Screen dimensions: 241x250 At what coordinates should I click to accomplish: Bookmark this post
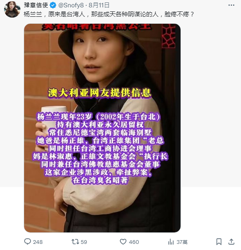click(x=219, y=242)
